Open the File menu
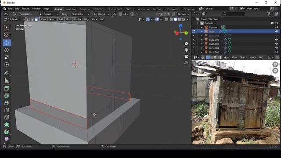 10,9
